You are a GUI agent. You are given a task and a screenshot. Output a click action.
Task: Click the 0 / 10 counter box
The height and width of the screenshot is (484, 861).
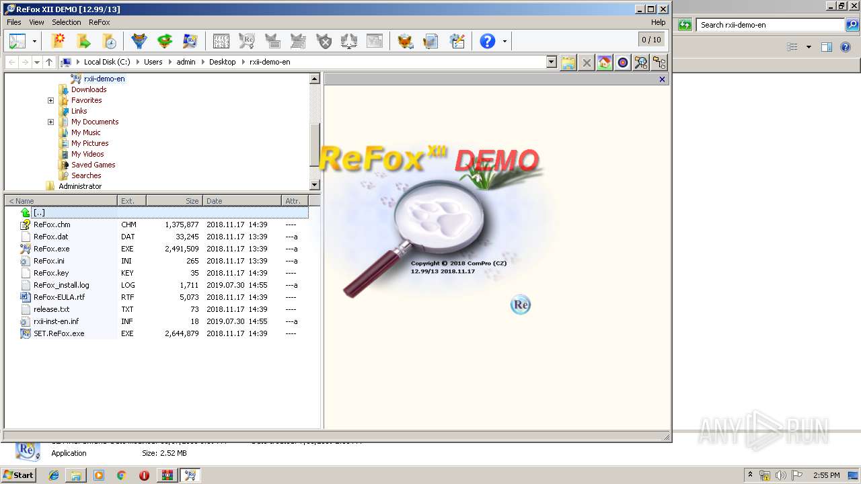pyautogui.click(x=651, y=40)
